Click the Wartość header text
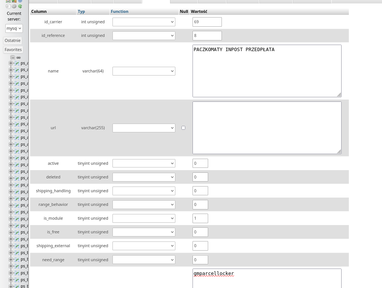Viewport: 382px width, 288px height. [199, 11]
